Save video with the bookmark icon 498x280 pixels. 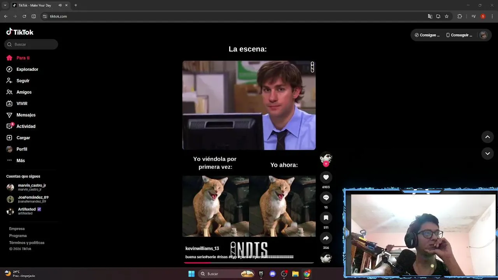(x=326, y=218)
